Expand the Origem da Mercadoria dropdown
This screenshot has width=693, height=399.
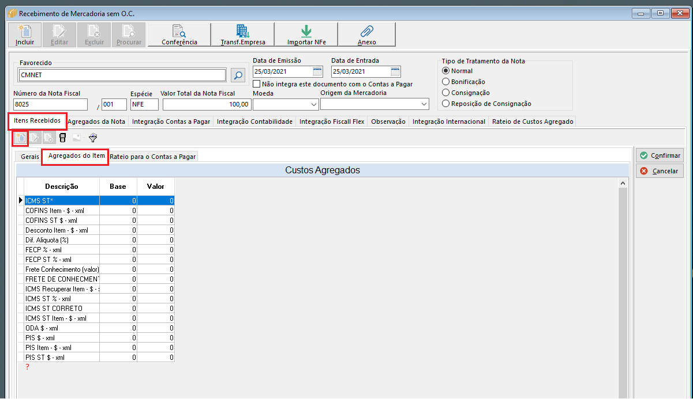tap(424, 104)
